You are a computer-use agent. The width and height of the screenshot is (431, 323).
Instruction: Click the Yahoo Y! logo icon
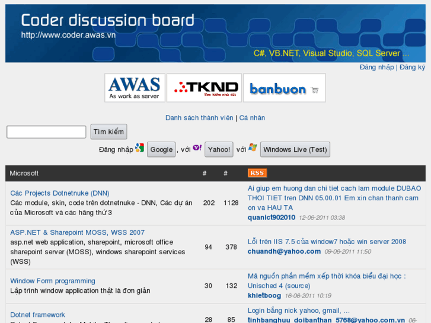(x=197, y=148)
